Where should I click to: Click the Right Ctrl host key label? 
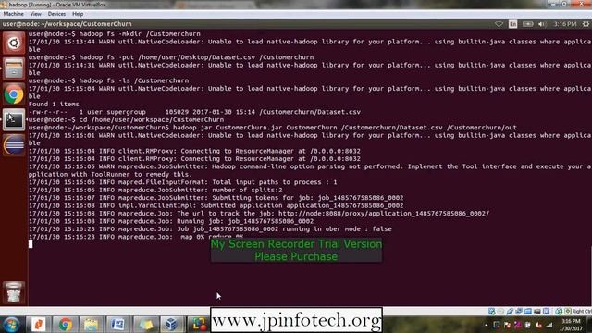pos(582,312)
